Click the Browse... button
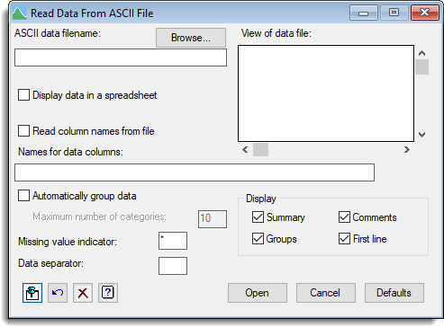 (x=191, y=38)
